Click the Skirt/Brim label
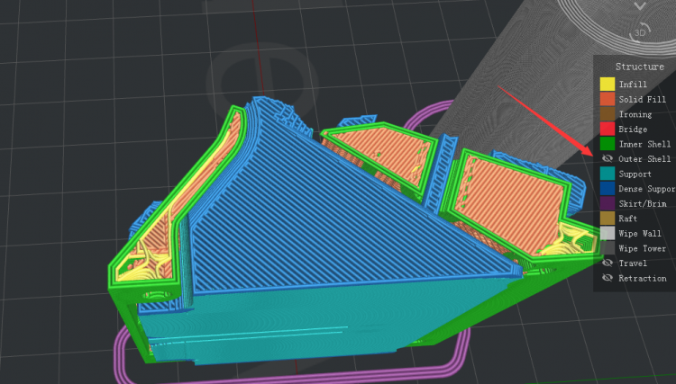The width and height of the screenshot is (676, 384). point(643,203)
